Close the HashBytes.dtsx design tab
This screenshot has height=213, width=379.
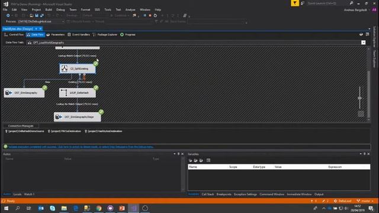(41, 29)
